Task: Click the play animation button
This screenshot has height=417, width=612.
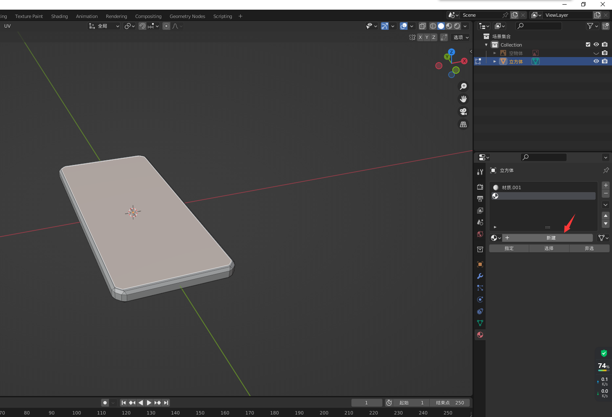Action: click(149, 403)
